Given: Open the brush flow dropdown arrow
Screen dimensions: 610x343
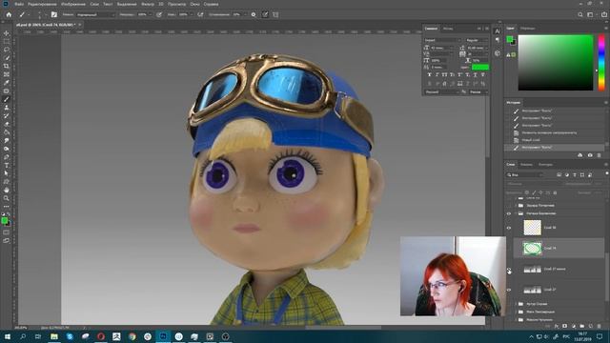Looking at the screenshot, I should [191, 14].
